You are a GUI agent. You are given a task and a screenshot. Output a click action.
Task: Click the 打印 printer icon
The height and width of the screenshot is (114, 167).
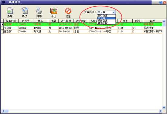[x=39, y=11]
